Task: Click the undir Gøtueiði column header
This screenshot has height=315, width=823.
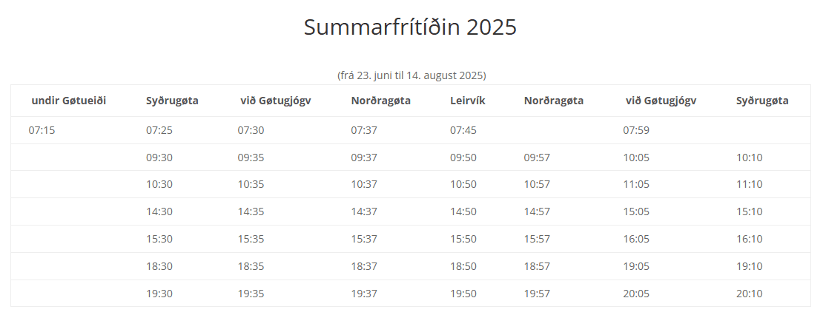Action: tap(69, 101)
